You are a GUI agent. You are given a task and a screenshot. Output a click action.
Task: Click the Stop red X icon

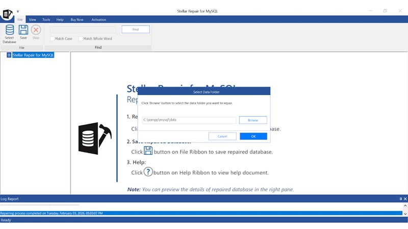(36, 30)
